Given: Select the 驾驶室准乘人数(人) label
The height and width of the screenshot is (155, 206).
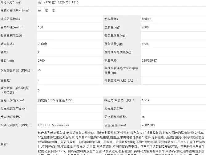Looking at the screenshot, I should coord(121,80).
